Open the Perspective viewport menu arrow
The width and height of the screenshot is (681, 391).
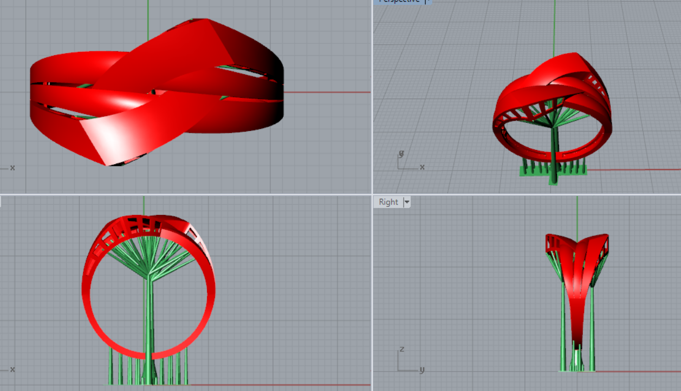click(x=426, y=2)
